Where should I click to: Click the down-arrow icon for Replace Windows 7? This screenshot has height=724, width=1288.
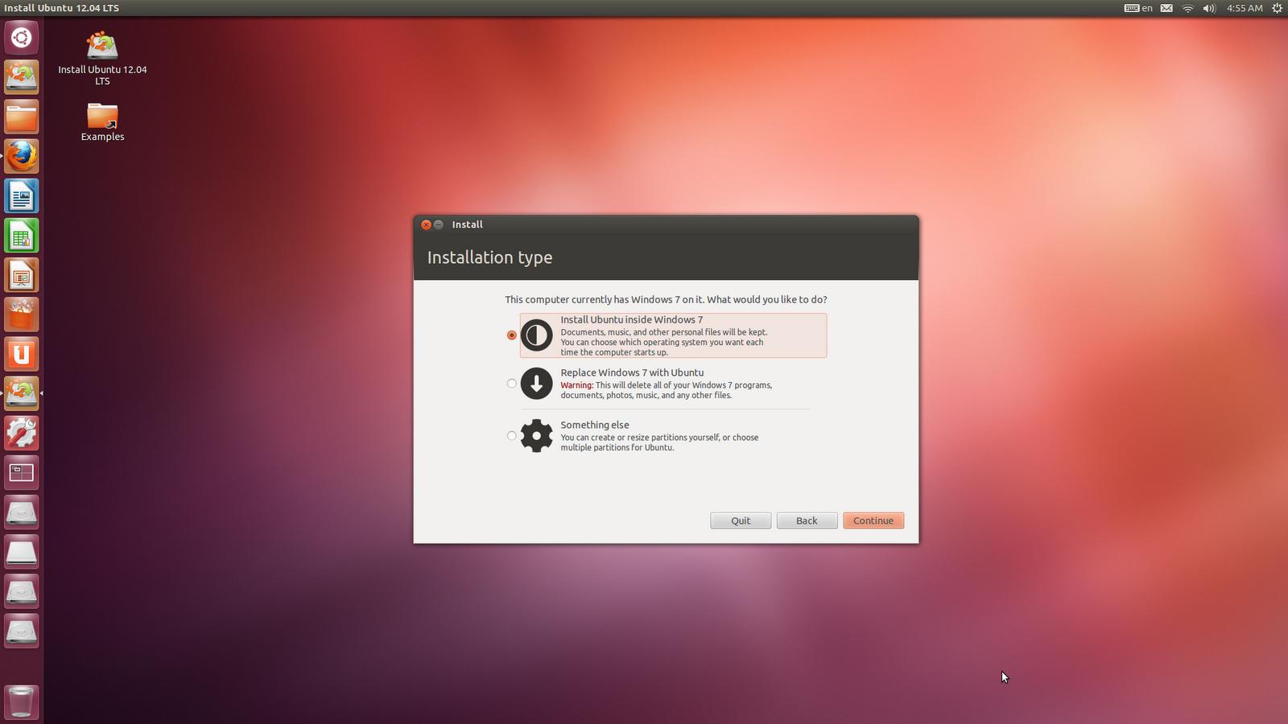pos(537,384)
